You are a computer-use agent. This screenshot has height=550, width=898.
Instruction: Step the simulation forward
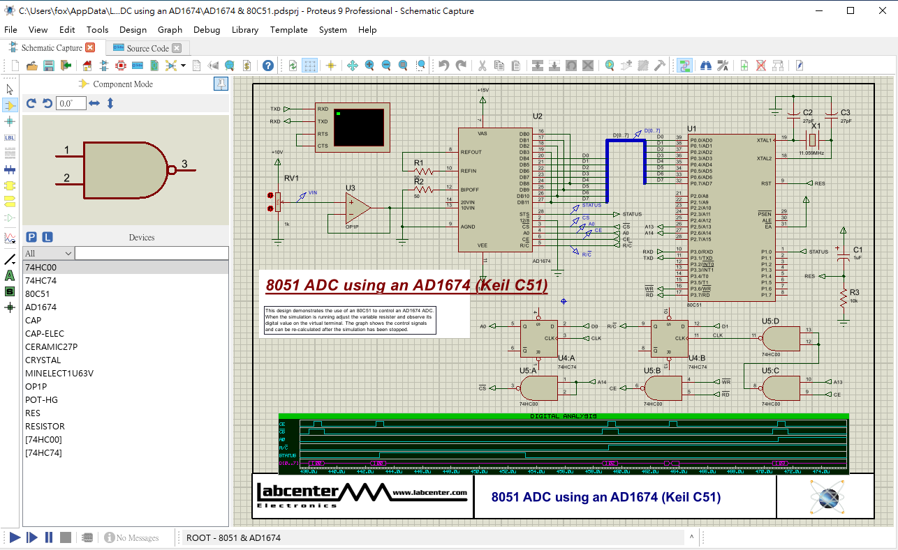point(31,537)
